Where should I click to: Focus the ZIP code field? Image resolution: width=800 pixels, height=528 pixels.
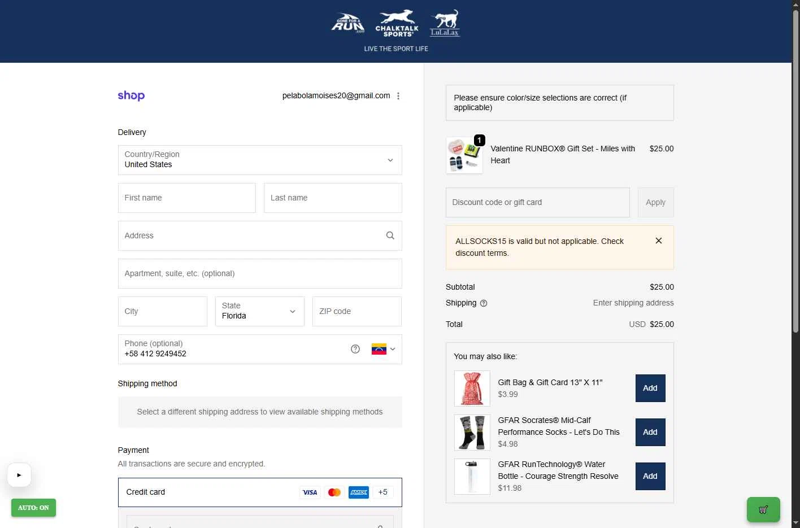[357, 311]
